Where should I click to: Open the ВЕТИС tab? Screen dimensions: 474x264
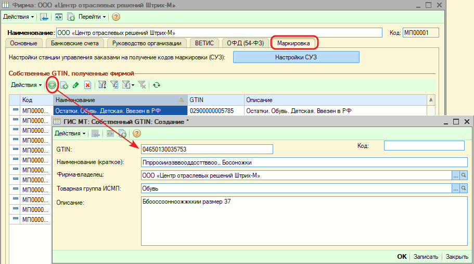tap(204, 43)
